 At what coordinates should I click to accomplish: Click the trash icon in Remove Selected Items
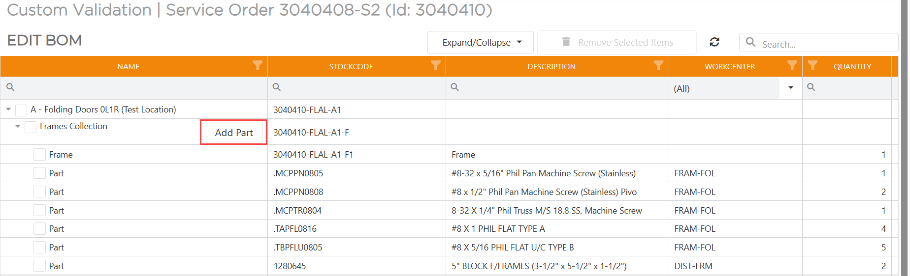click(566, 42)
